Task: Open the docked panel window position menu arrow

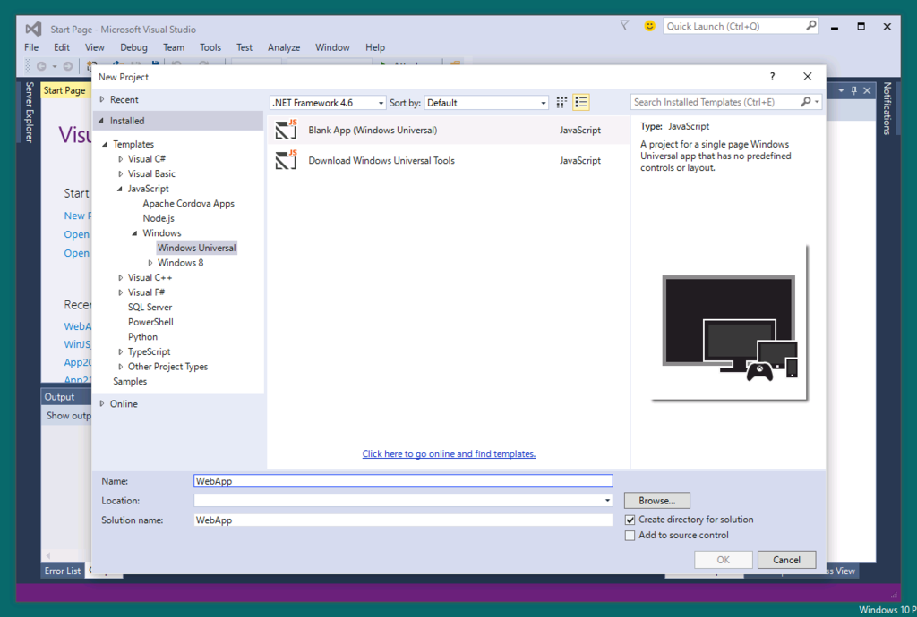Action: point(841,90)
